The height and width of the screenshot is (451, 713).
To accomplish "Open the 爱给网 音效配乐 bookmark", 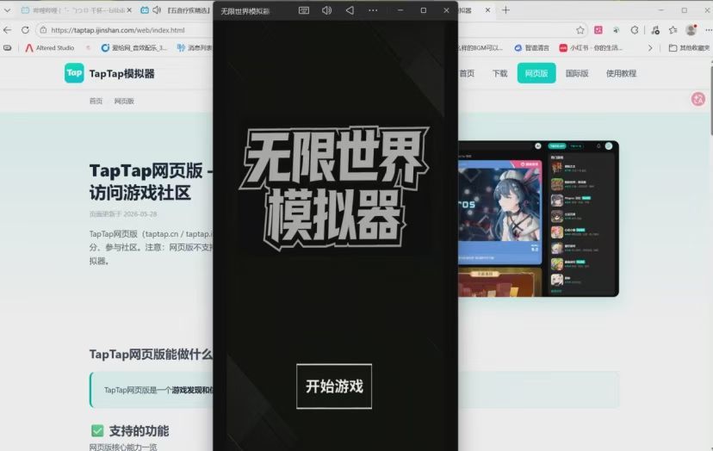I will (x=134, y=47).
